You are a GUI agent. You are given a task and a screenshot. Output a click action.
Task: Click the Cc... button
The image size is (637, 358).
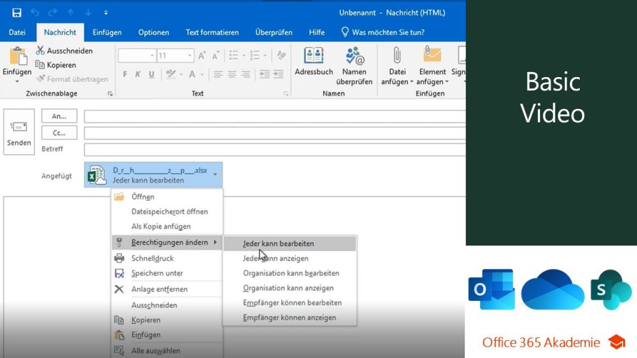tap(59, 133)
